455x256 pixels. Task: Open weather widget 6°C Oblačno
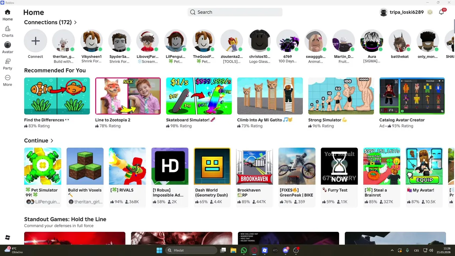point(14,250)
